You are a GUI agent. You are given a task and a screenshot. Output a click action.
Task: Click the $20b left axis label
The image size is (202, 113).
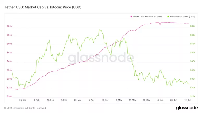9,96
